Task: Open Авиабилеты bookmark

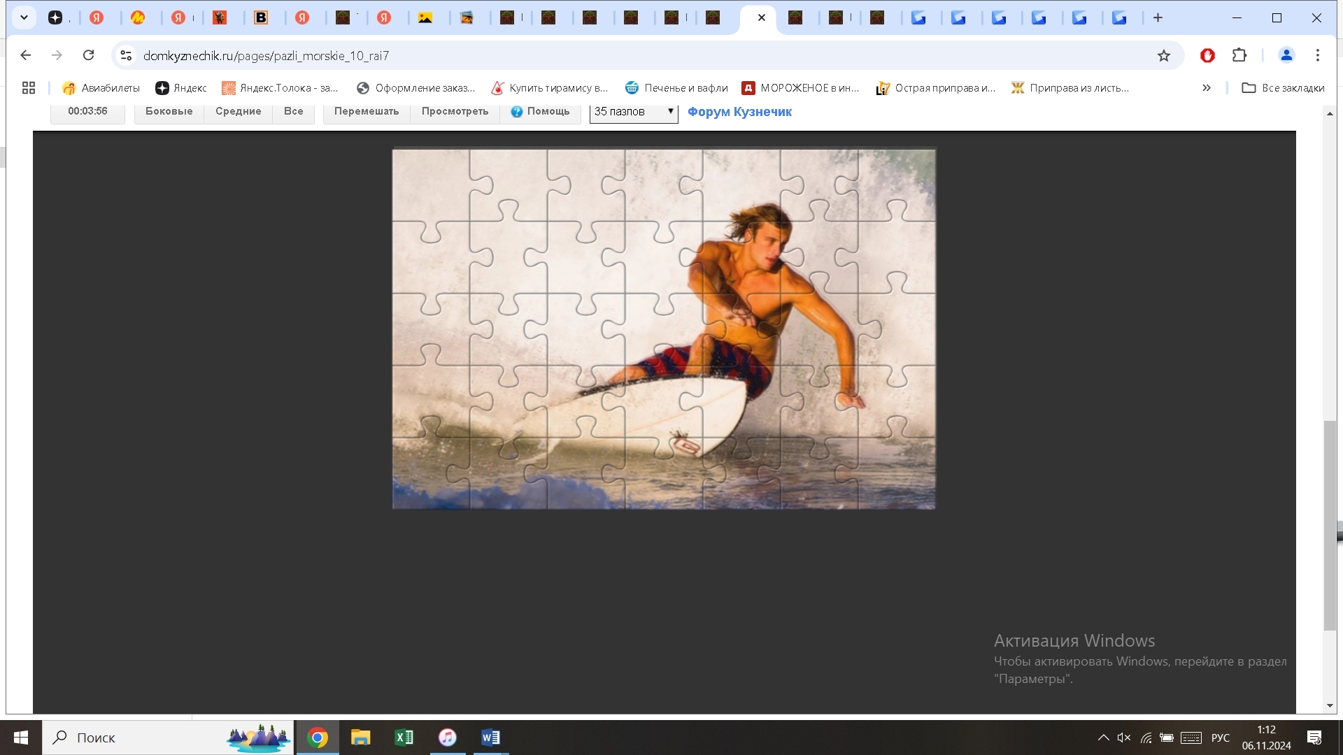Action: 101,87
